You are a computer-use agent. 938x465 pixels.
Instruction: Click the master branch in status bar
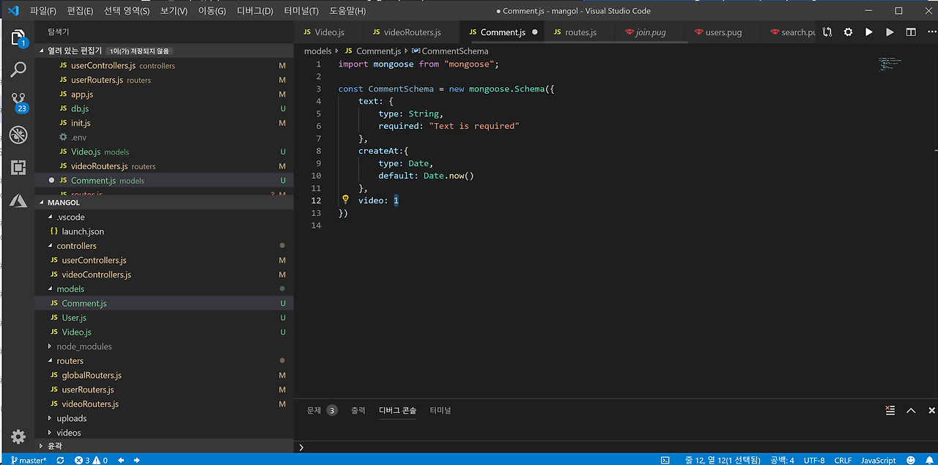coord(28,460)
